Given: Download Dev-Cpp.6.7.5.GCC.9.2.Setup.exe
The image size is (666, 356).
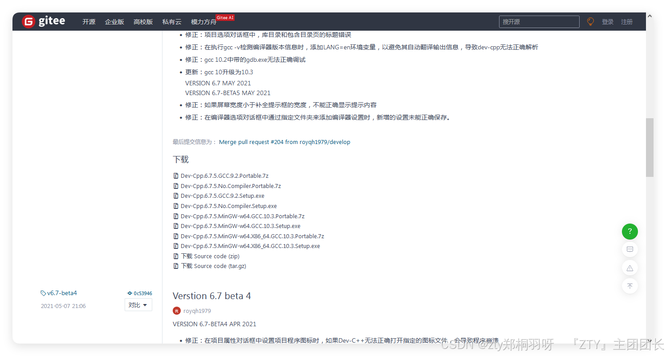Looking at the screenshot, I should click(223, 196).
